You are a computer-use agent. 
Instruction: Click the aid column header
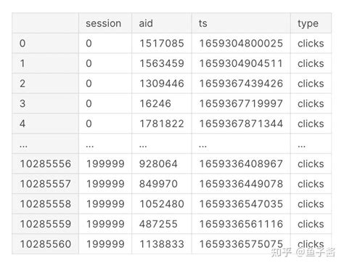(146, 23)
